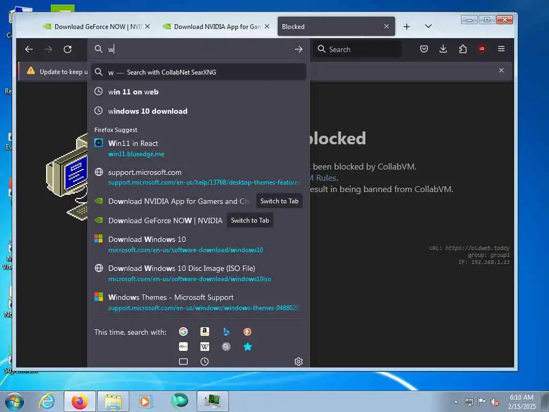The image size is (549, 412).
Task: Search history with the clock icon
Action: click(x=204, y=361)
